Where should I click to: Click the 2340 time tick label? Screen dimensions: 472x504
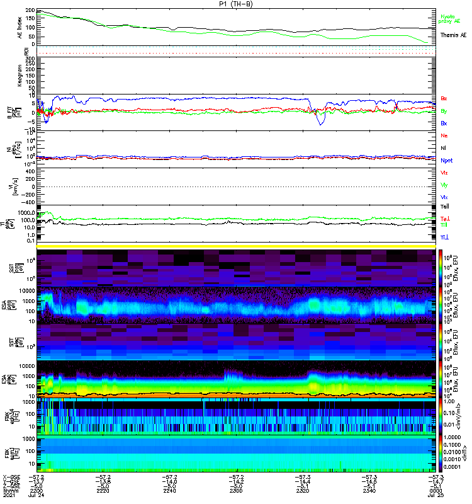point(369,491)
